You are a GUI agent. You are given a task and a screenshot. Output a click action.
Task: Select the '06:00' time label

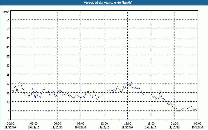[x=57, y=123]
